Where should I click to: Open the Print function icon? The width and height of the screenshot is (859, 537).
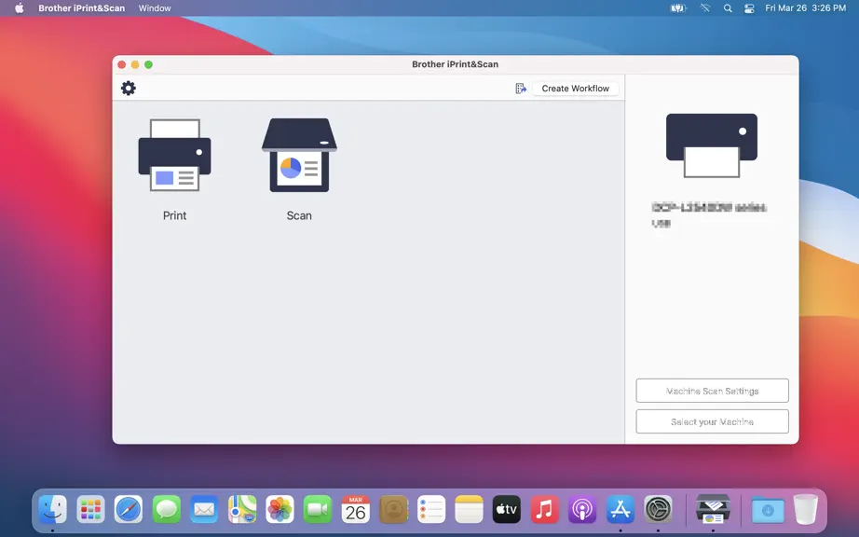[x=175, y=155]
